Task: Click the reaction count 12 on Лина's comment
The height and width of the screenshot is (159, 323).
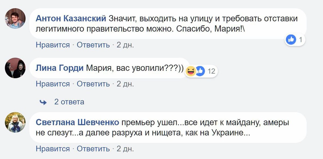Action: 211,71
